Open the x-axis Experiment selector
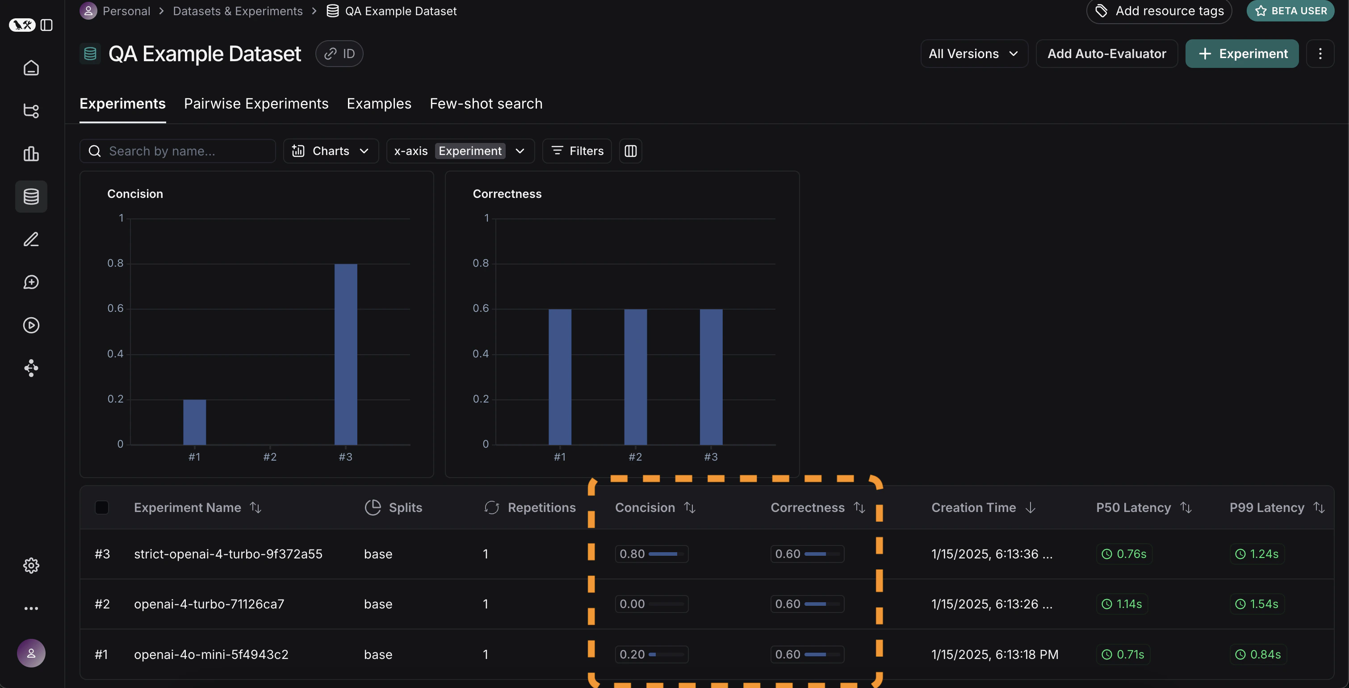This screenshot has width=1349, height=688. coord(470,151)
